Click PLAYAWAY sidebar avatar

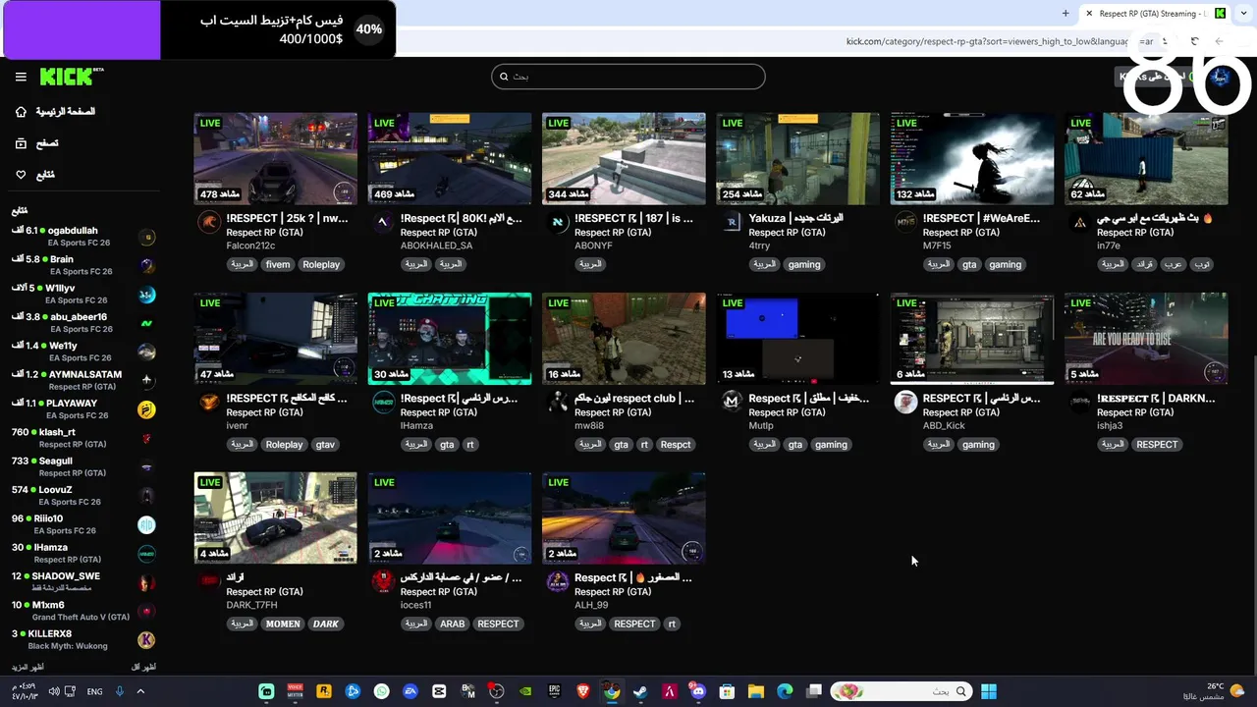(146, 409)
